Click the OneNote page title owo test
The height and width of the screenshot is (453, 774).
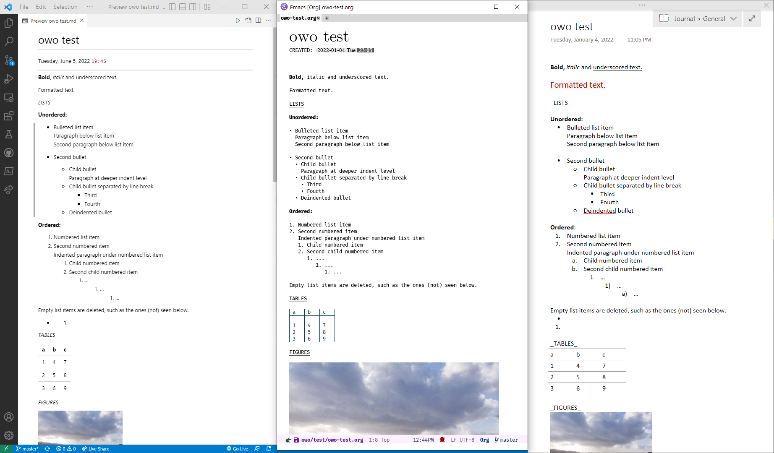pyautogui.click(x=572, y=27)
